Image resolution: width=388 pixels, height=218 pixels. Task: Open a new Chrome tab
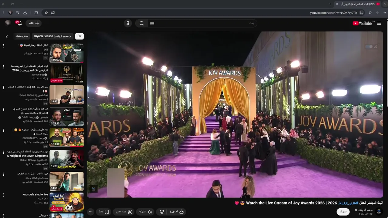[330, 4]
